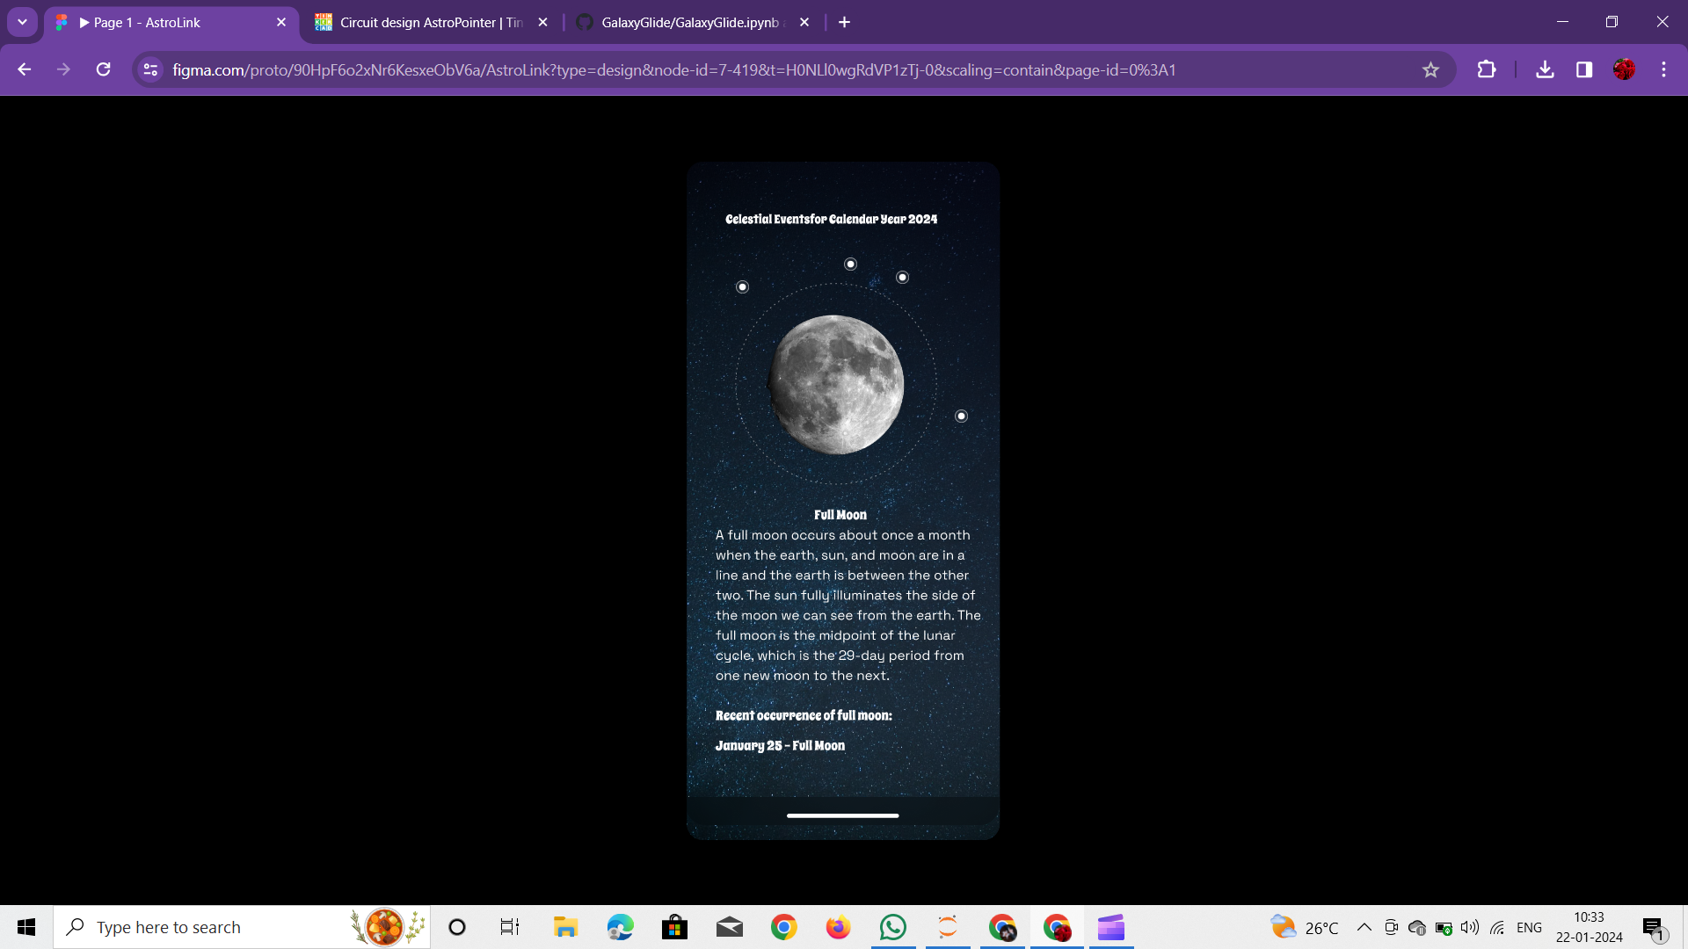Toggle the Chrome side panel icon
The image size is (1688, 949).
[1584, 69]
